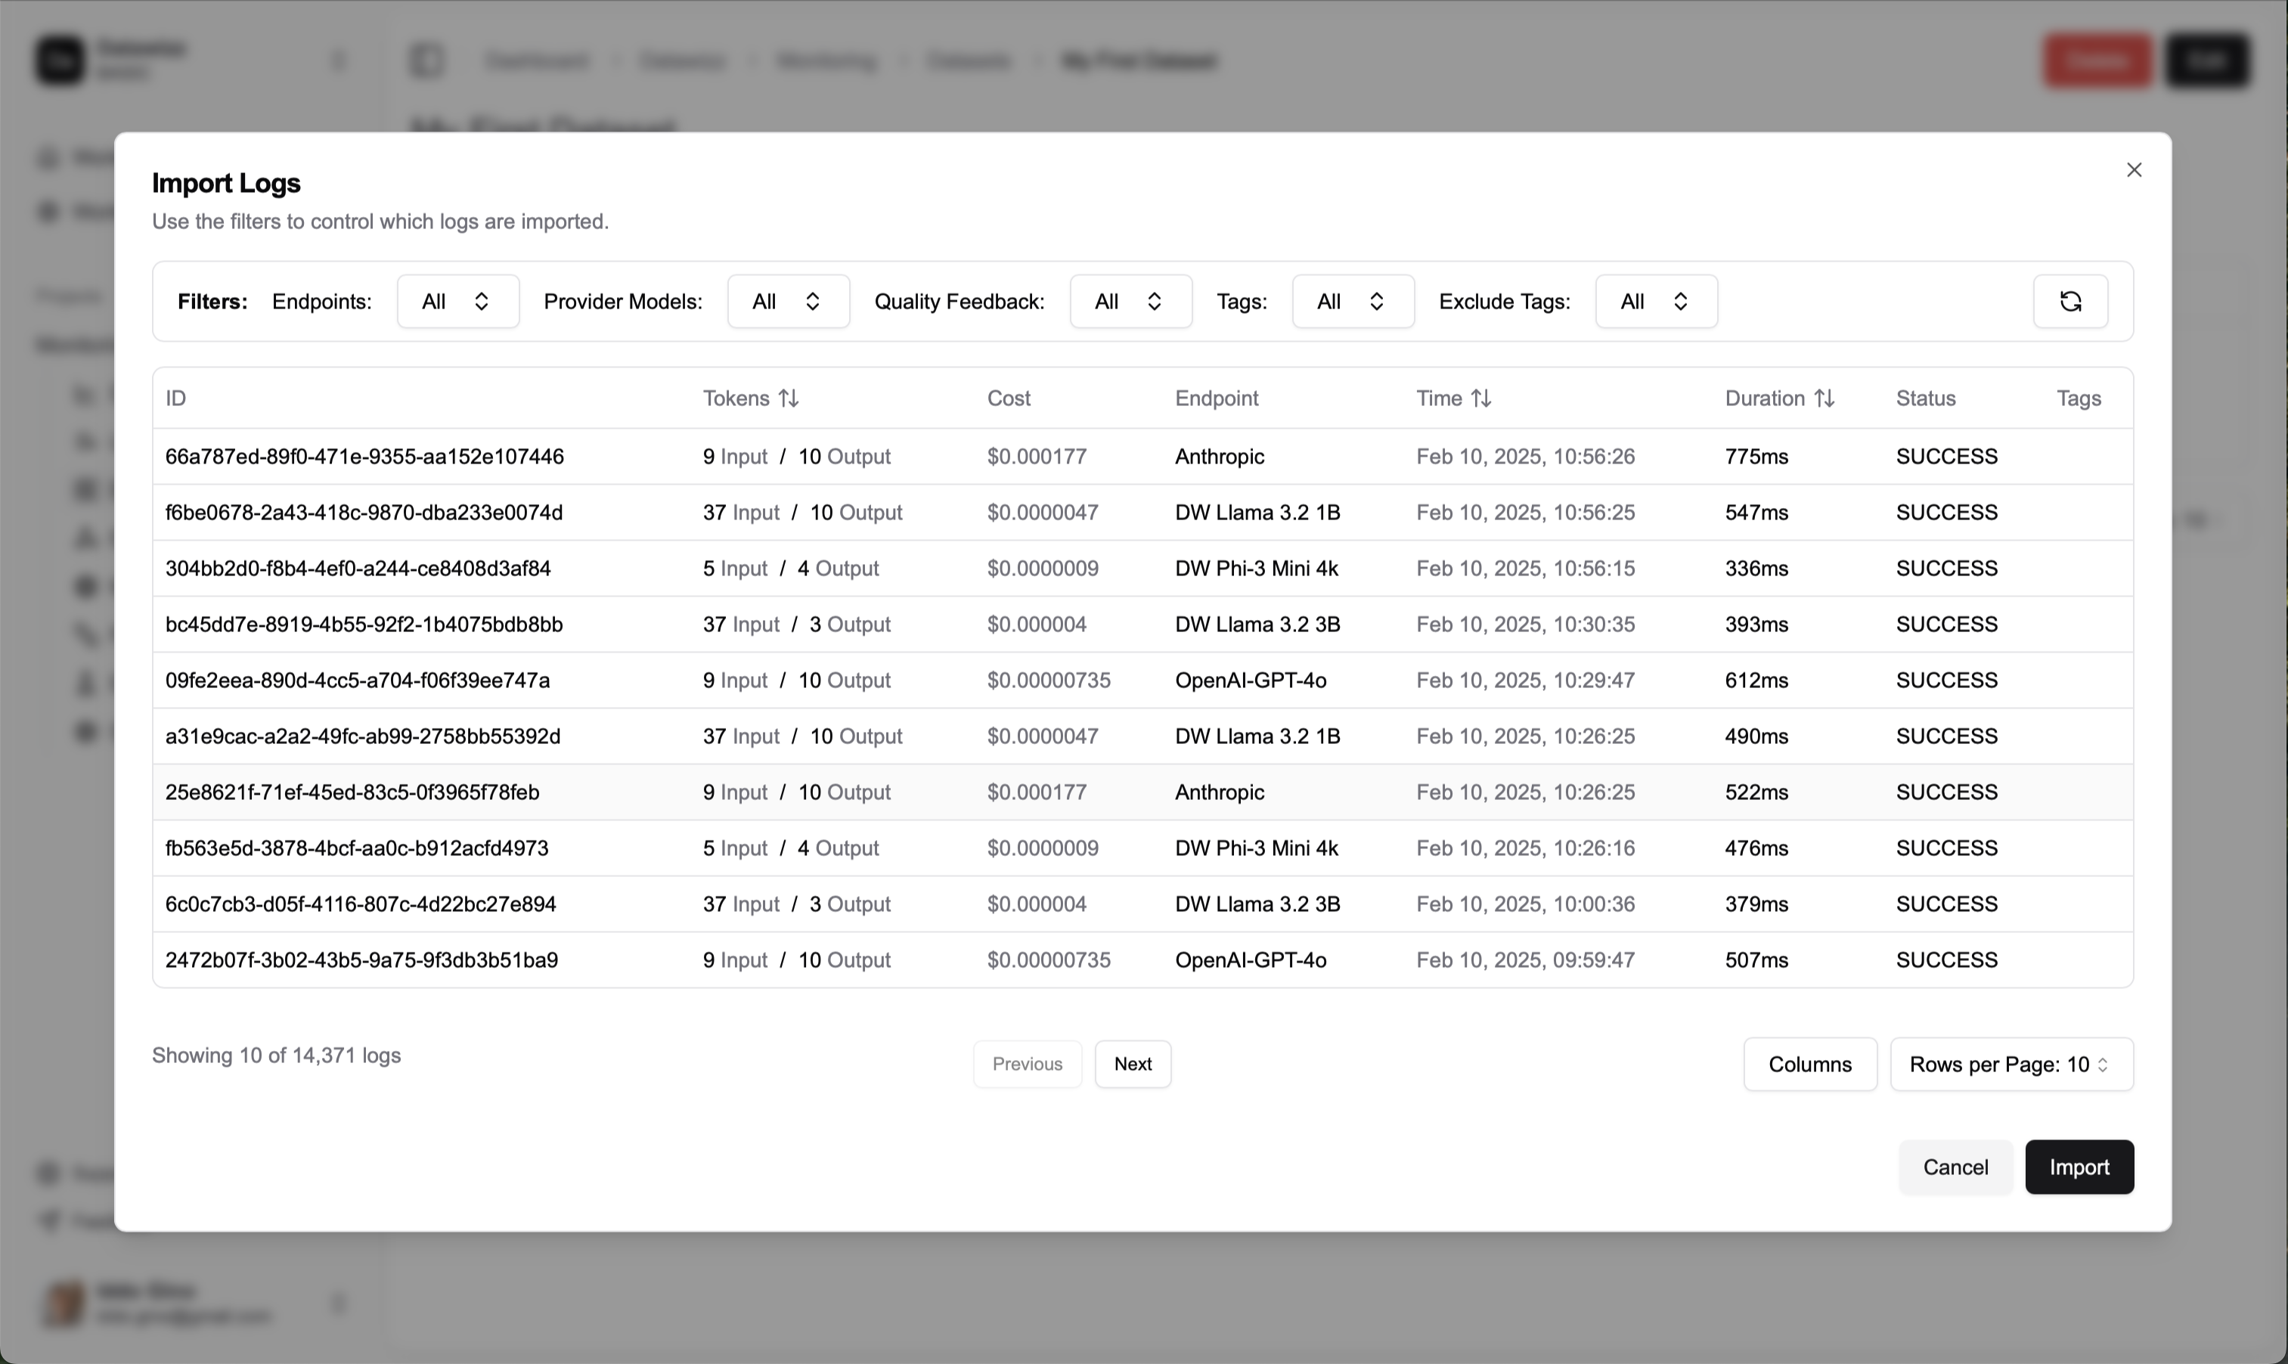
Task: Go to the next page of logs
Action: pos(1133,1063)
